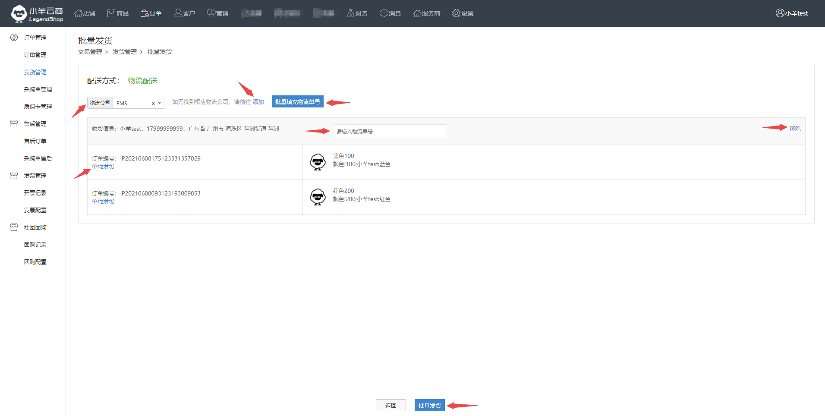Open the 店铺 store menu
The height and width of the screenshot is (416, 825).
(x=85, y=13)
